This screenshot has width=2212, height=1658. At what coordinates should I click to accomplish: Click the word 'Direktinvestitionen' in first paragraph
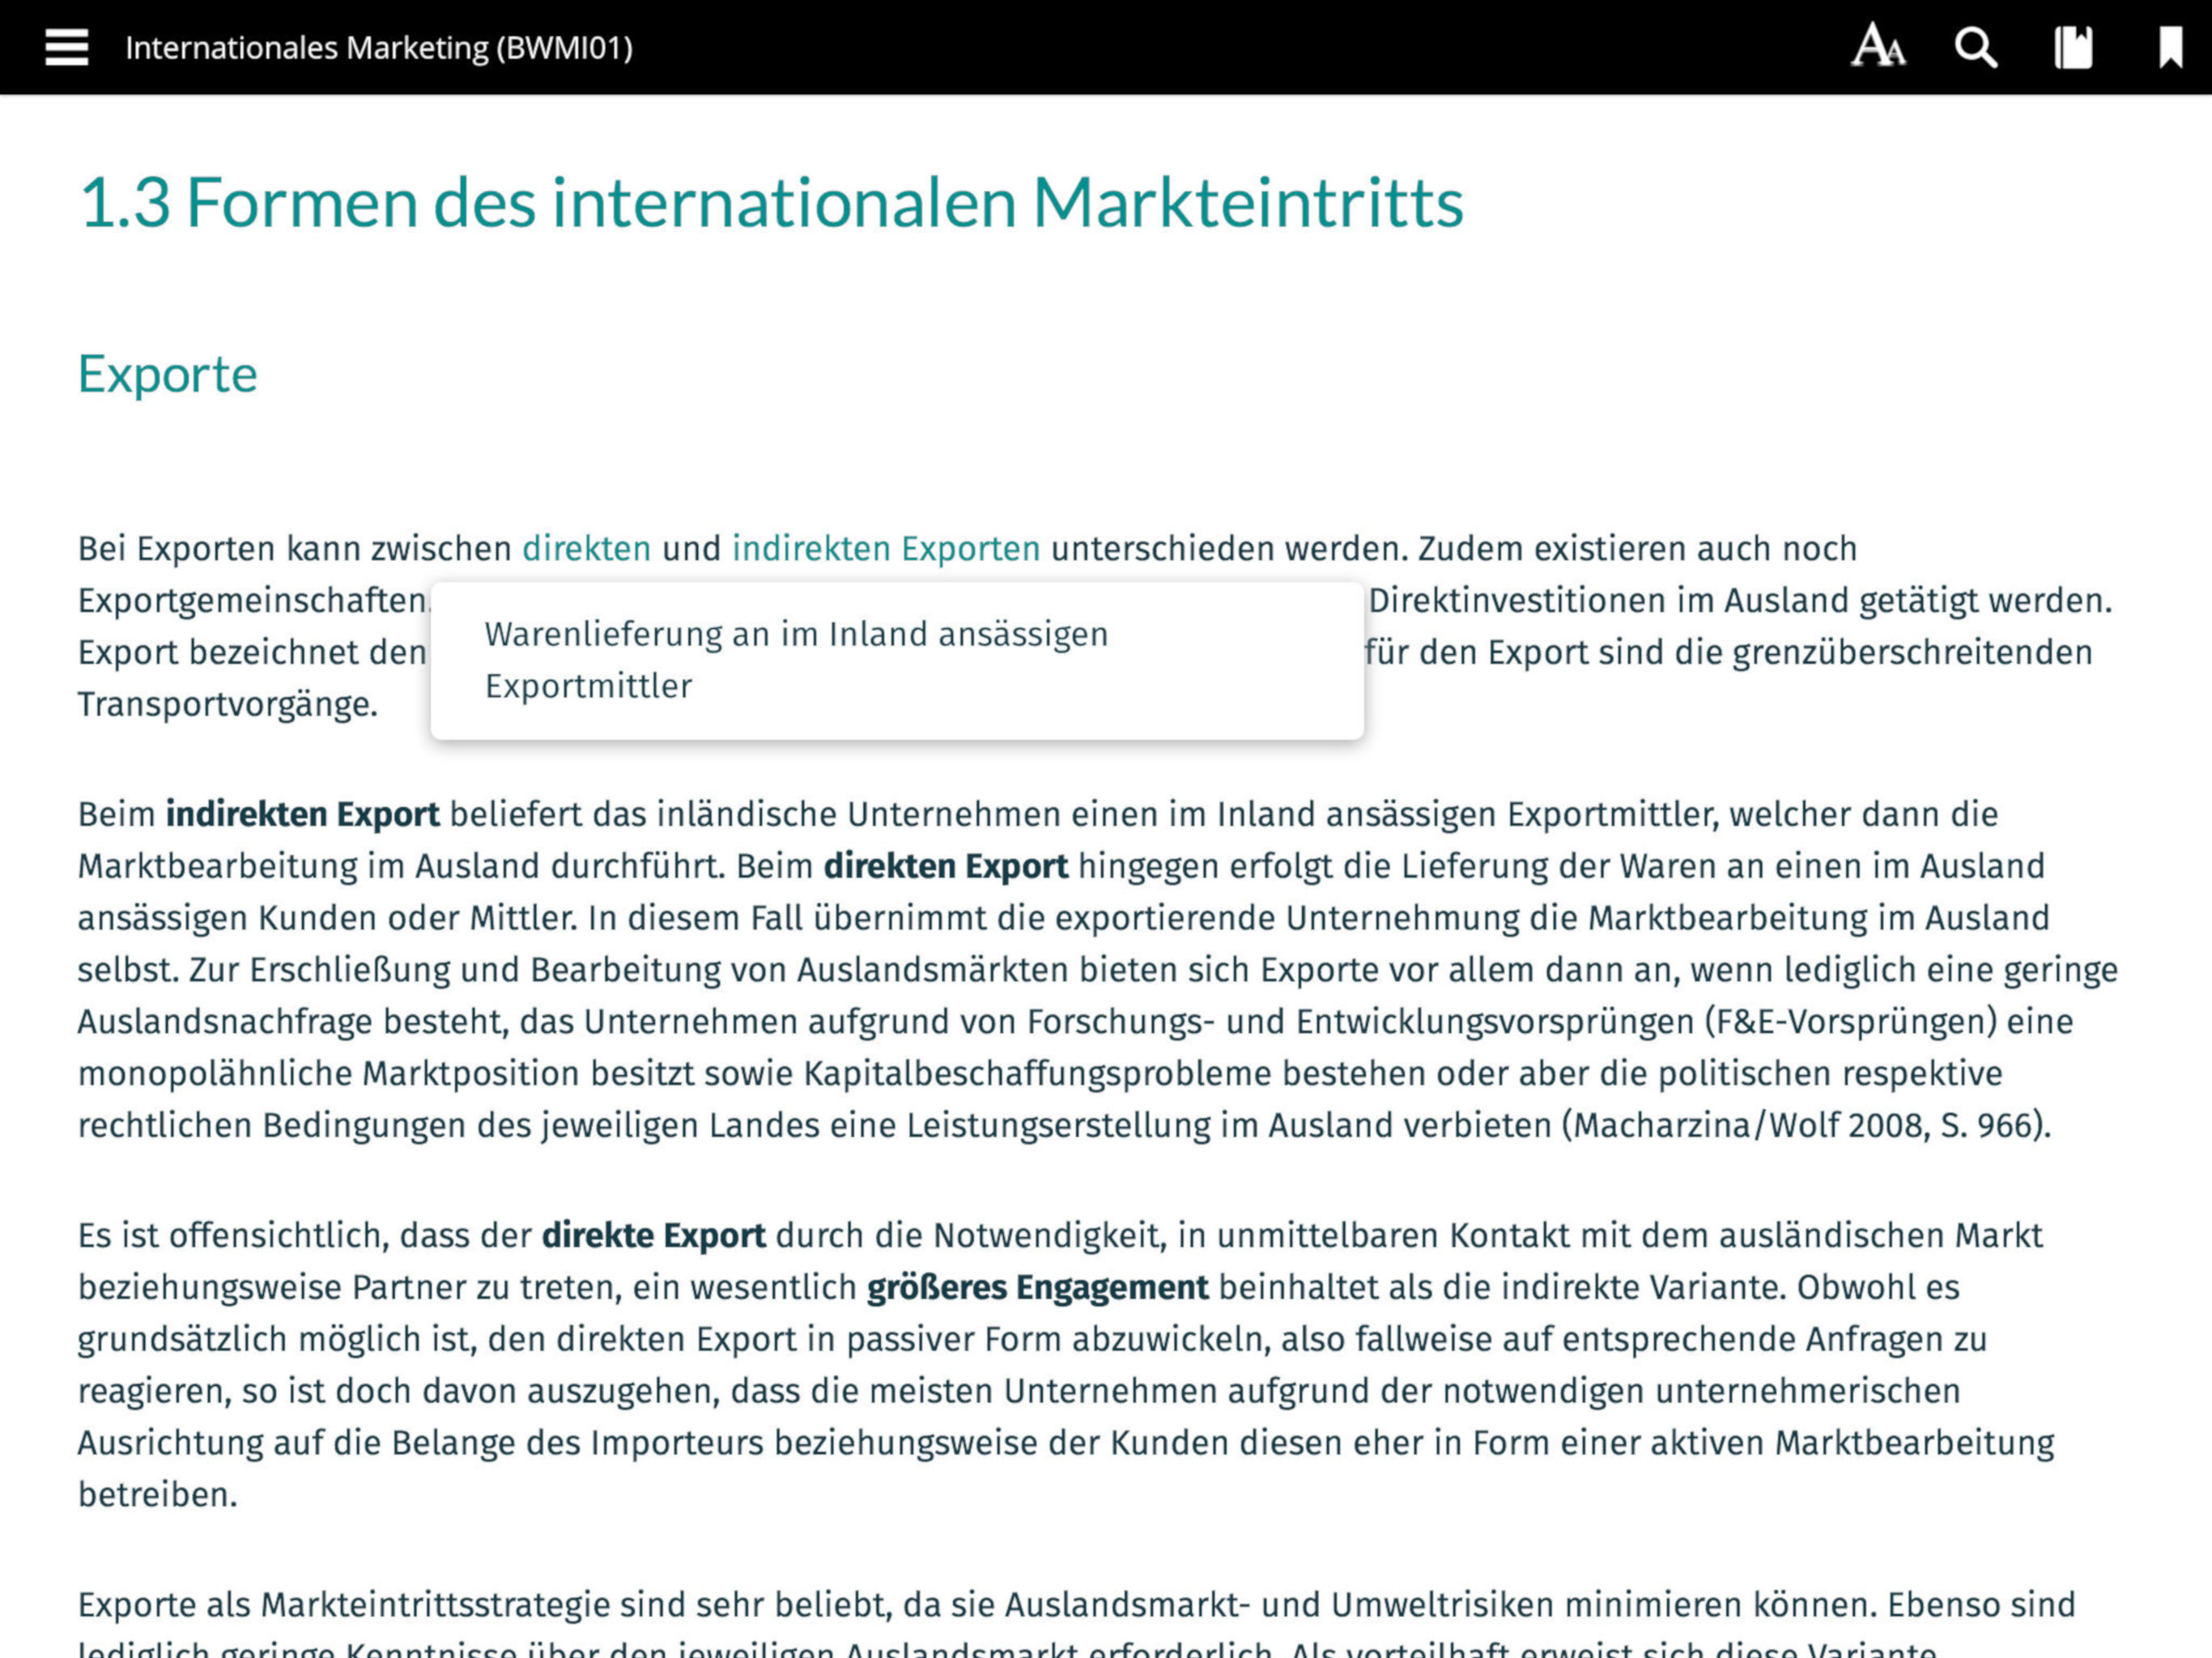point(1516,601)
